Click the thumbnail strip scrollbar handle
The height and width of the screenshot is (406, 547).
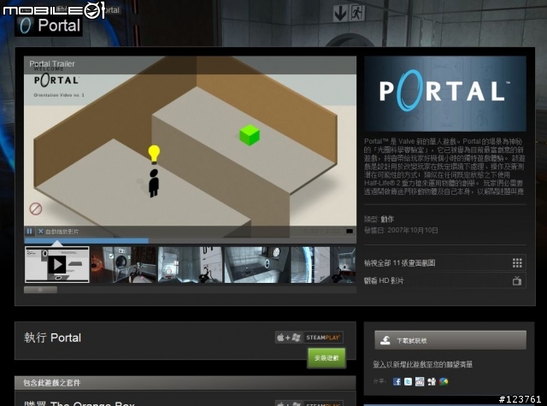pyautogui.click(x=40, y=290)
